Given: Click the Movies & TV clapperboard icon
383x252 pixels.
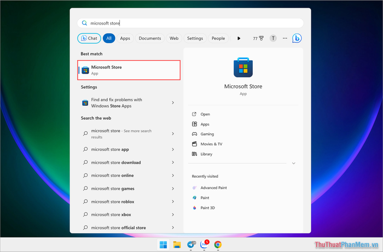Looking at the screenshot, I should coord(194,144).
